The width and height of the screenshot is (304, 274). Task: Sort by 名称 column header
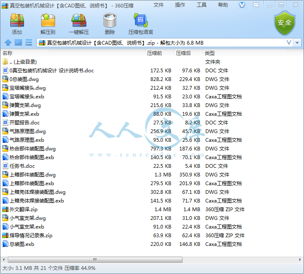7,53
